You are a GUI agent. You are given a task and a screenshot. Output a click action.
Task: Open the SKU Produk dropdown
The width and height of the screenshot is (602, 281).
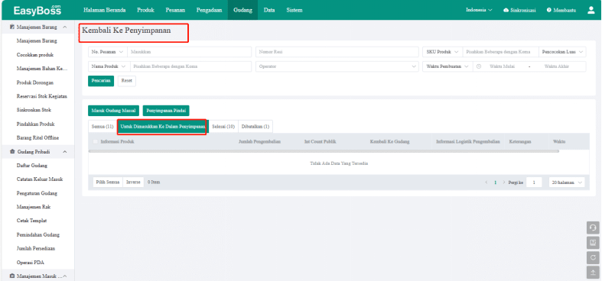coord(442,52)
